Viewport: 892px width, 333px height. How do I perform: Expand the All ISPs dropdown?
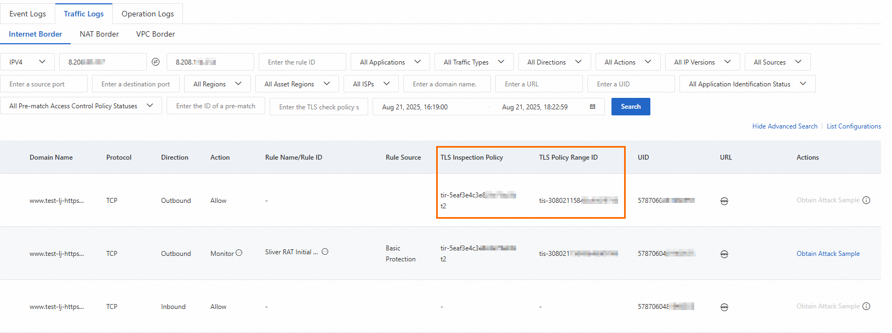[x=371, y=84]
